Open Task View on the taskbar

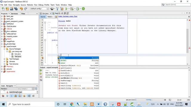[x=65, y=104]
